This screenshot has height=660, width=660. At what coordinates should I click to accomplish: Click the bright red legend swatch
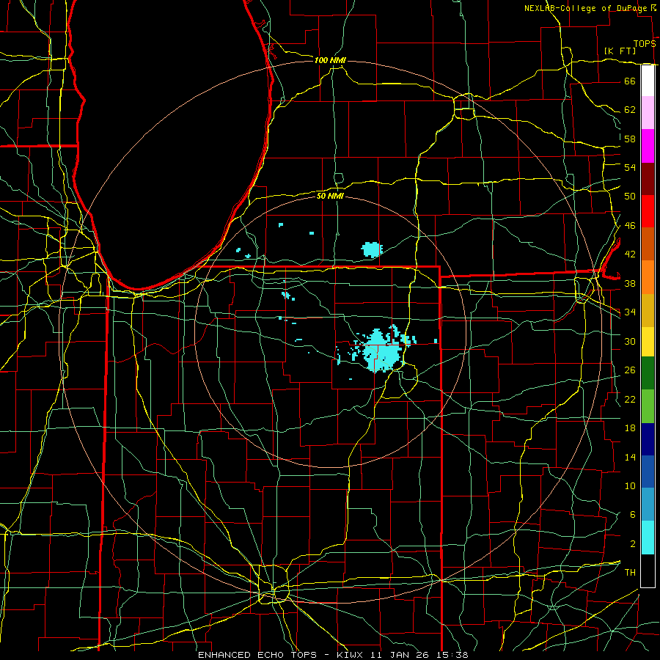tap(648, 211)
